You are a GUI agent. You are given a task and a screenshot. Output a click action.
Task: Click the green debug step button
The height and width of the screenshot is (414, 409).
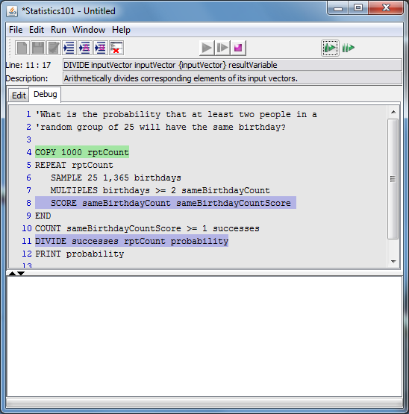pos(330,48)
